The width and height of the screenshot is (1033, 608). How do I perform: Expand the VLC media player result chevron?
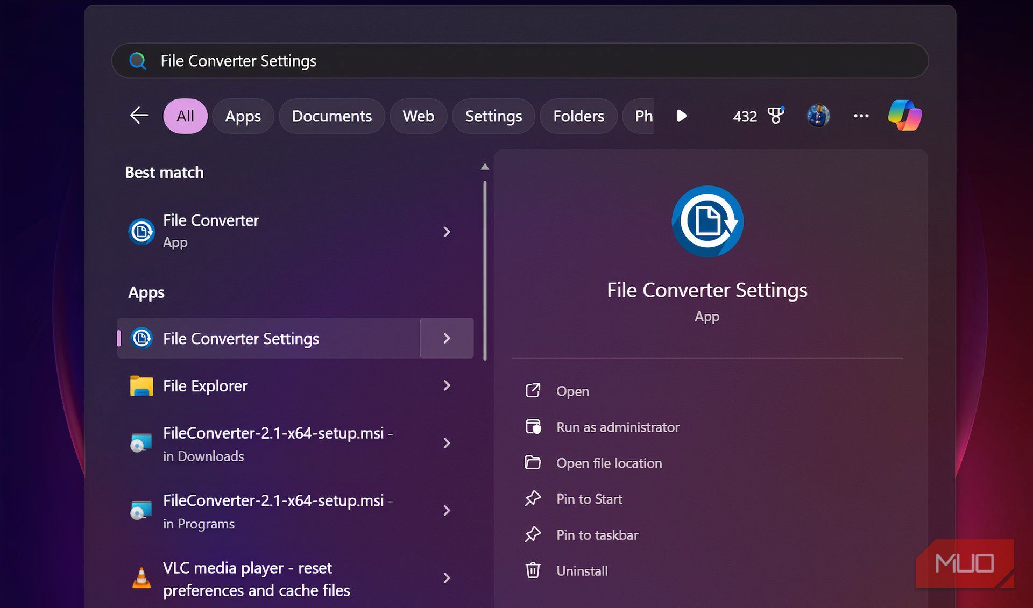447,578
